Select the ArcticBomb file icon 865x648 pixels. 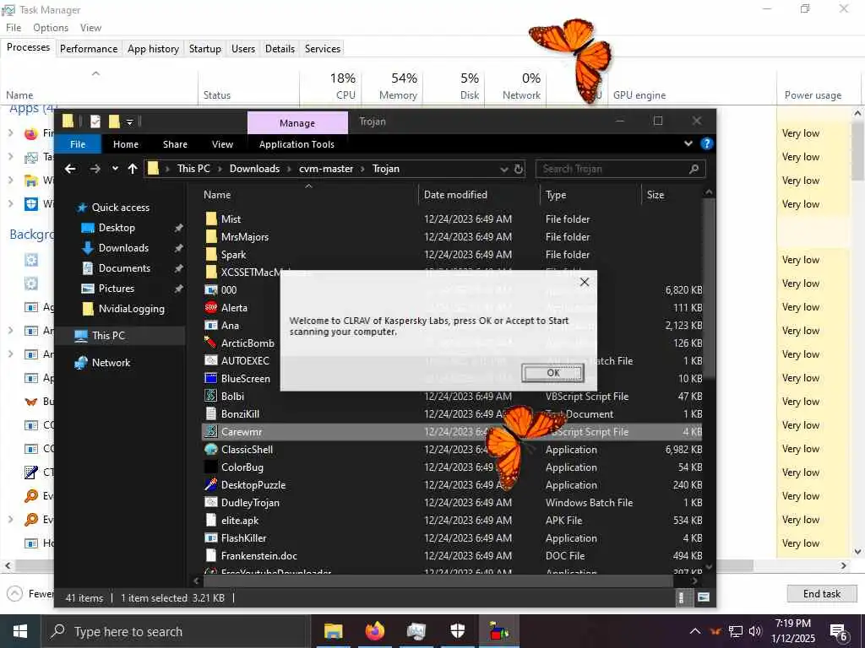pyautogui.click(x=210, y=343)
